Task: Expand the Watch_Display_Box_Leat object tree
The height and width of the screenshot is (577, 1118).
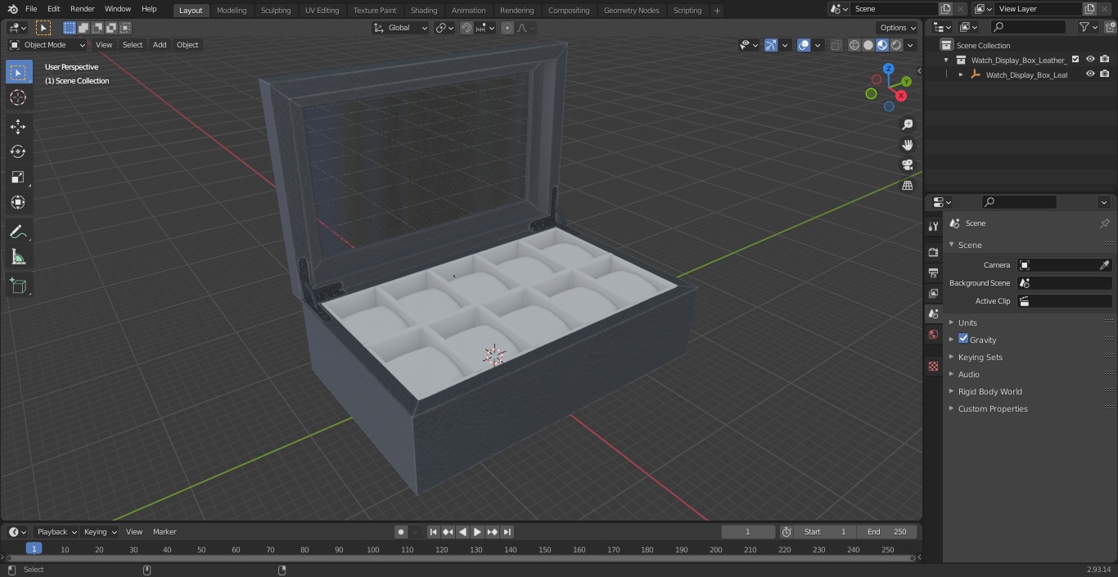Action: click(x=961, y=74)
